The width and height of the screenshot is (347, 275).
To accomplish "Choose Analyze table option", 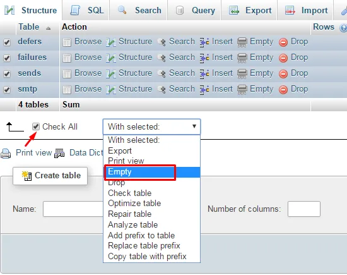I will click(x=152, y=225).
